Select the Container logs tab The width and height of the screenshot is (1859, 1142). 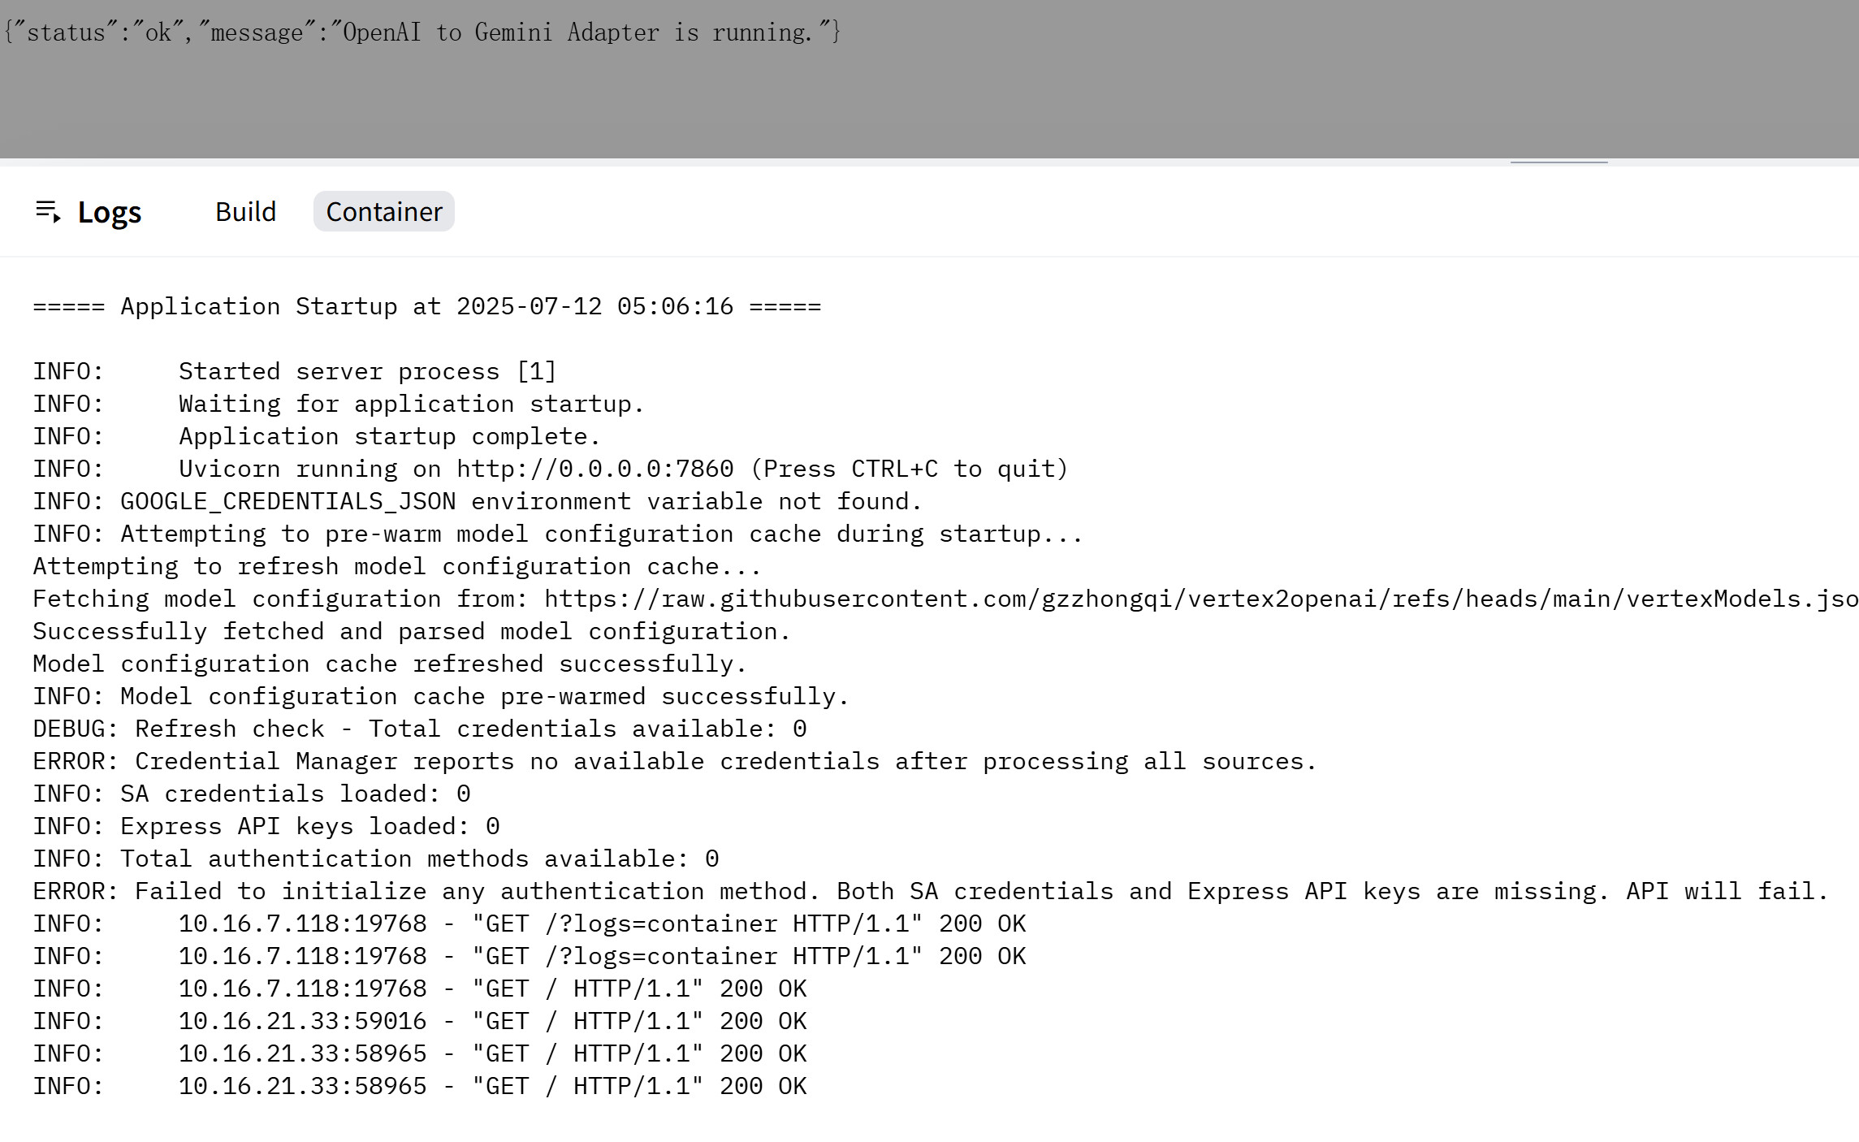(x=383, y=212)
